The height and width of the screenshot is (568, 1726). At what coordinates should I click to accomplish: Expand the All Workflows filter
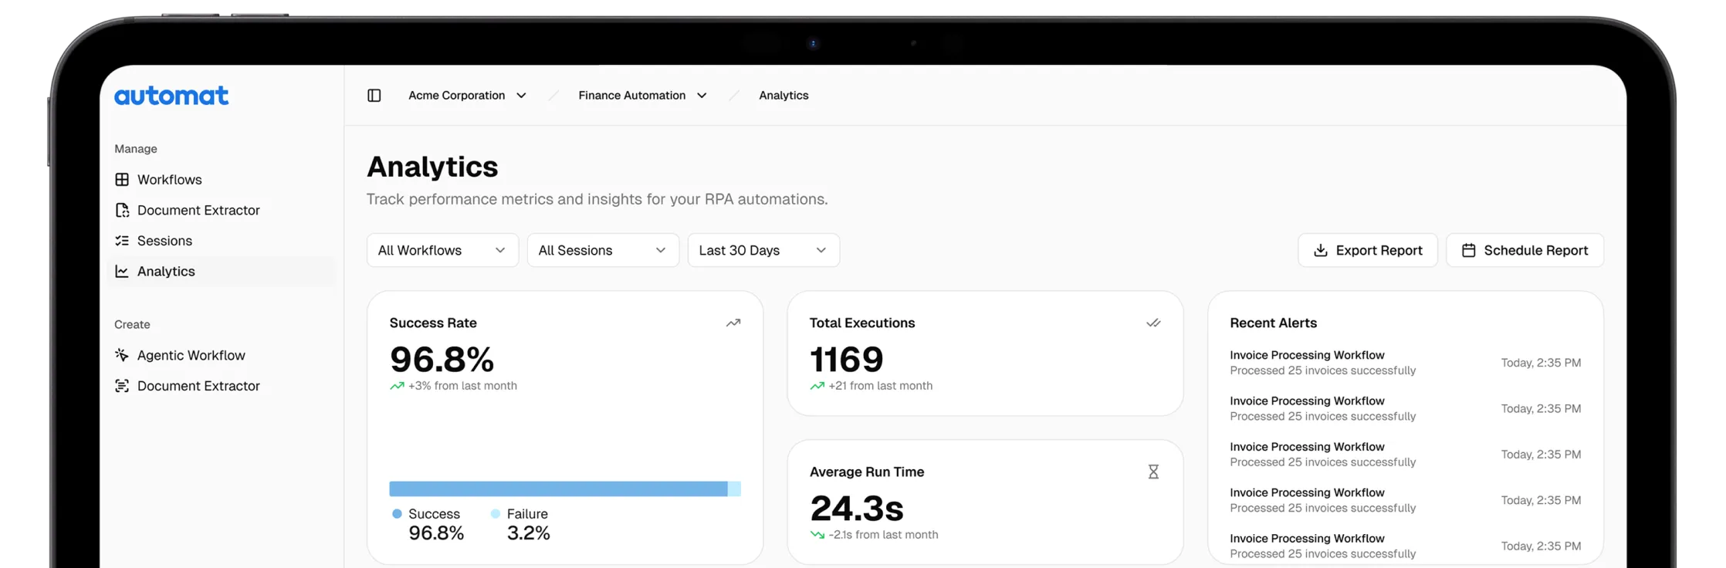pyautogui.click(x=442, y=250)
